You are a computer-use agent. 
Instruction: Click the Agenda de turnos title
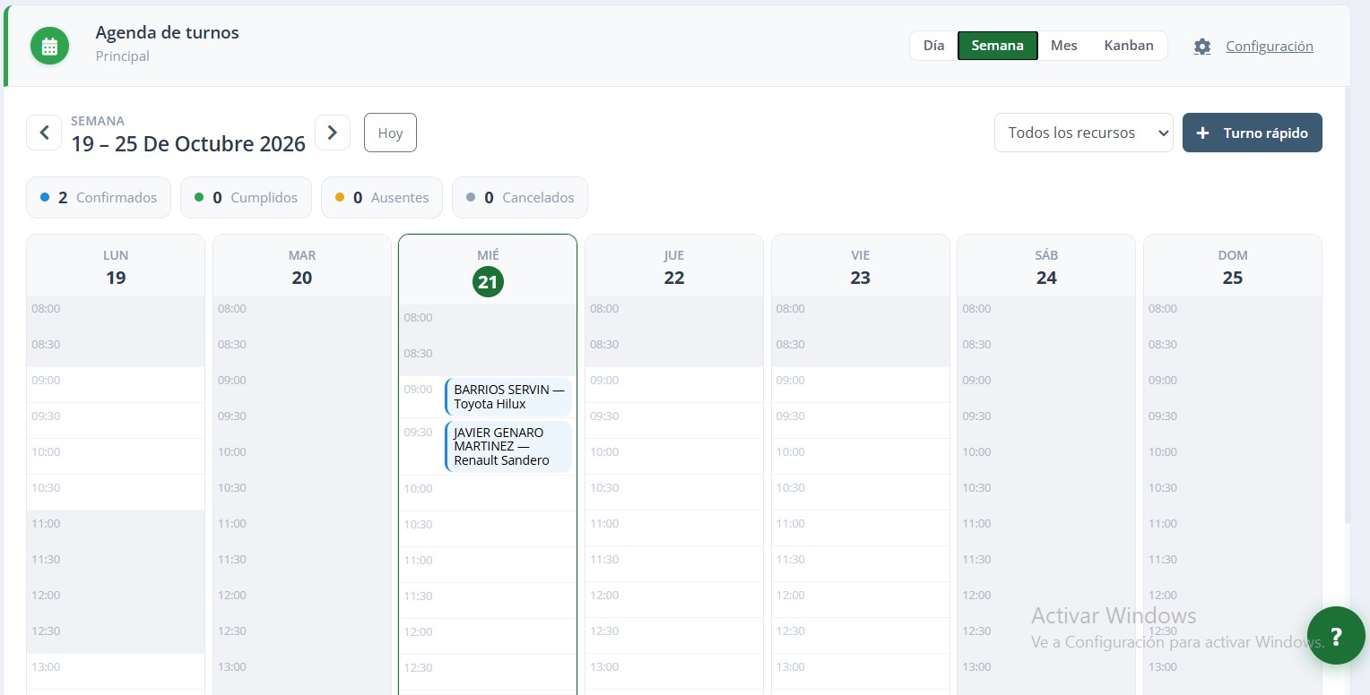[x=168, y=33]
